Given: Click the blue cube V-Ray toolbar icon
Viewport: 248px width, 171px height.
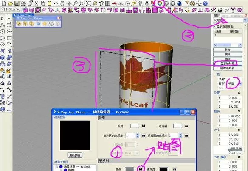Looking at the screenshot, I should coord(38,24).
